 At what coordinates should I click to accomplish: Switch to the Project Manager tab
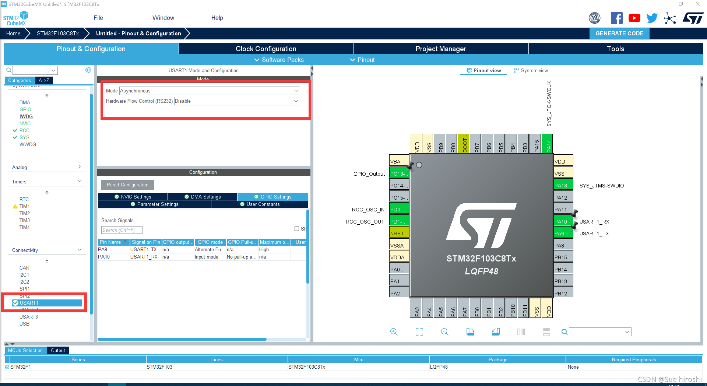pyautogui.click(x=441, y=49)
